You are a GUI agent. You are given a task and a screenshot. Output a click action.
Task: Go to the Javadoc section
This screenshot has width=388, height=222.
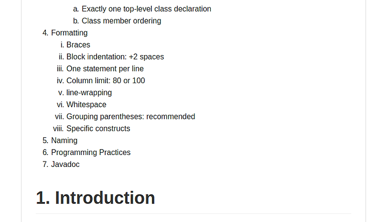click(x=65, y=164)
